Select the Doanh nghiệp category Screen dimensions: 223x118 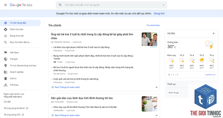pos(17,72)
